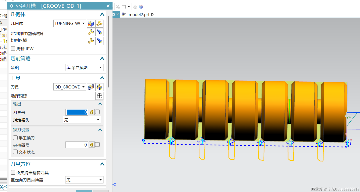The width and height of the screenshot is (360, 192).
Task: Click the edit tool wrench icon beside OD_GROOVE
Action: (99, 87)
